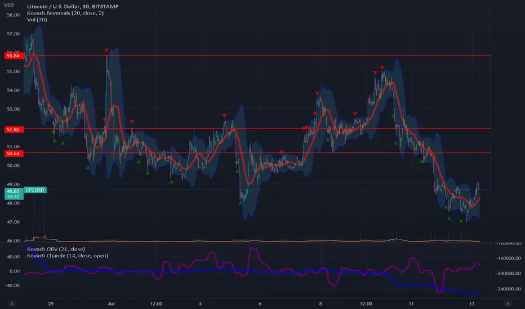Click the 48.65 current price label

14,191
